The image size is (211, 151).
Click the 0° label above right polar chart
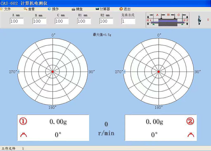coord(159,35)
